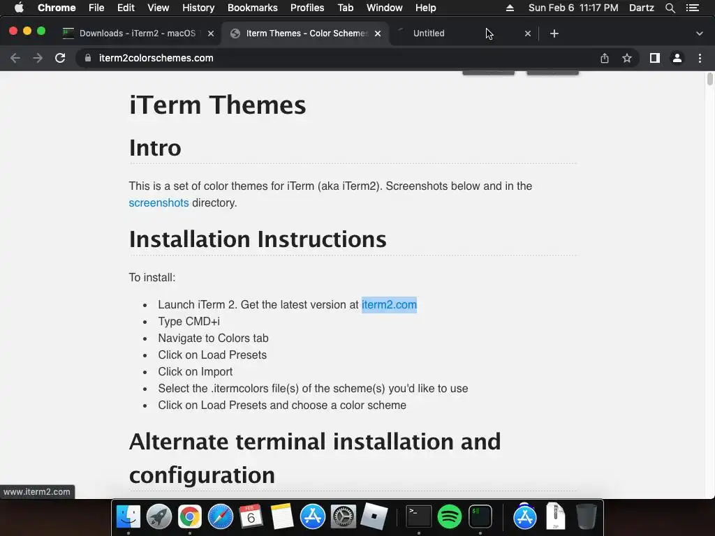Open the Profiles menu
Screen dimensions: 715x536
pos(307,8)
